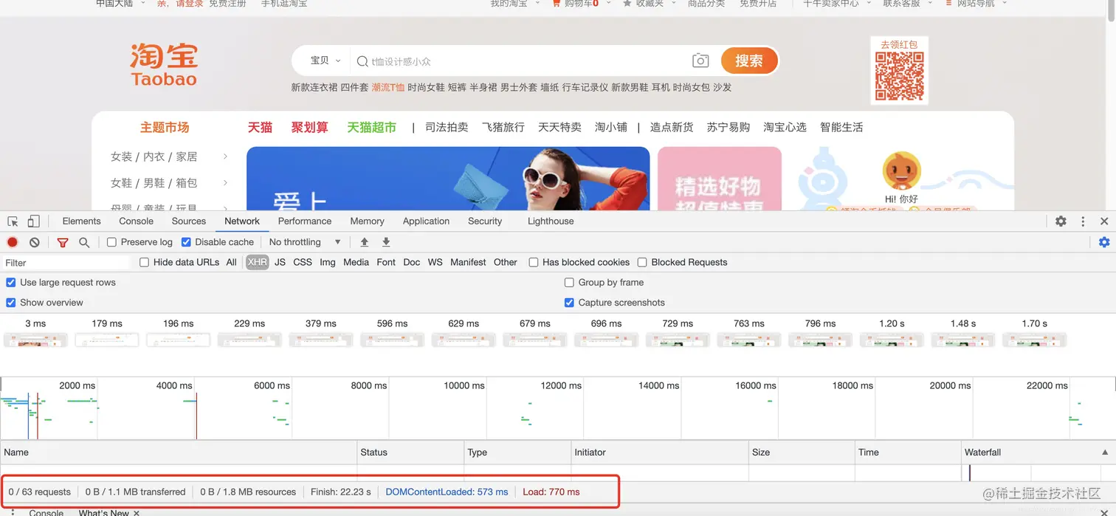Click in the network Filter input field

click(66, 263)
